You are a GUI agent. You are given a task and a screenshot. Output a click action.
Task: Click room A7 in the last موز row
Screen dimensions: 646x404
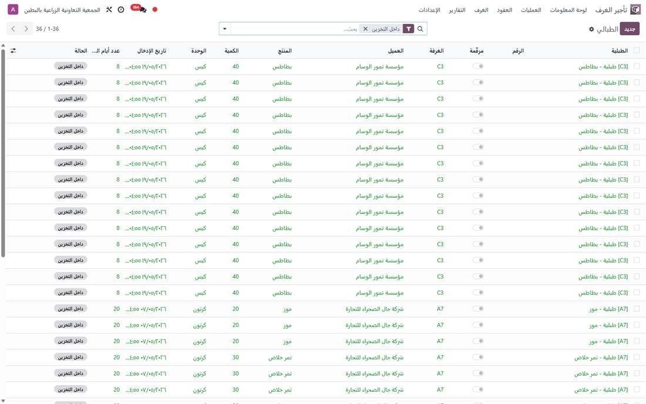(440, 341)
